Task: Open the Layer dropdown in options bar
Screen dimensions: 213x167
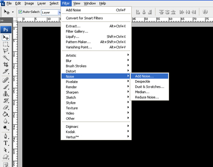Action: (x=51, y=12)
